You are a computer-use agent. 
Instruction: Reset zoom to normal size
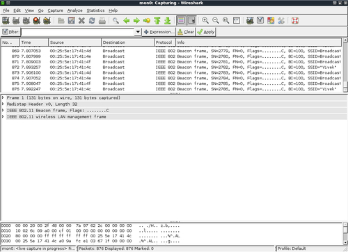226,21
